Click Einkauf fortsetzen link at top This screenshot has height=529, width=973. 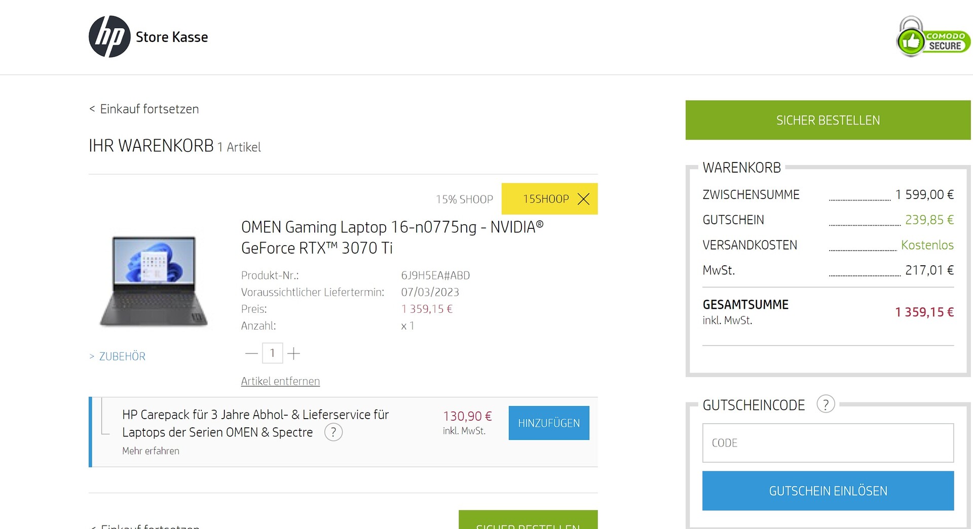tap(144, 109)
